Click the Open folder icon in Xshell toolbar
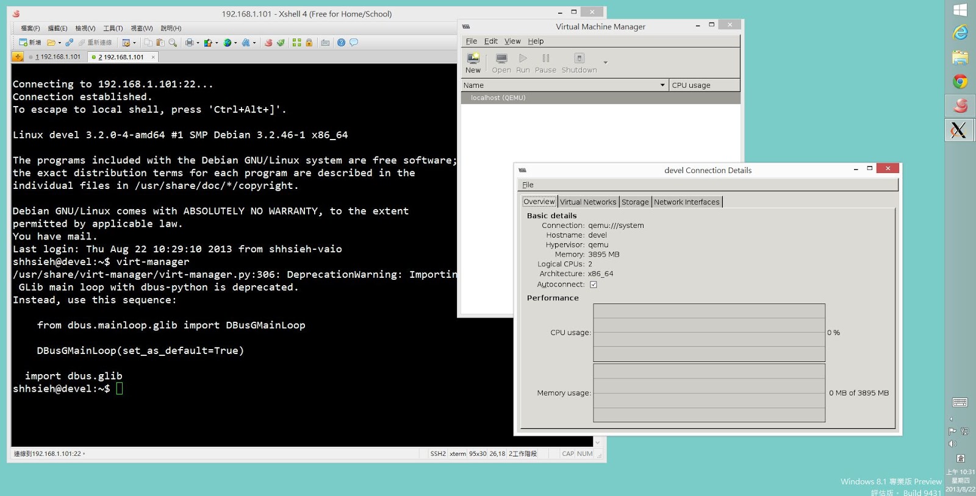This screenshot has width=976, height=496. [51, 43]
